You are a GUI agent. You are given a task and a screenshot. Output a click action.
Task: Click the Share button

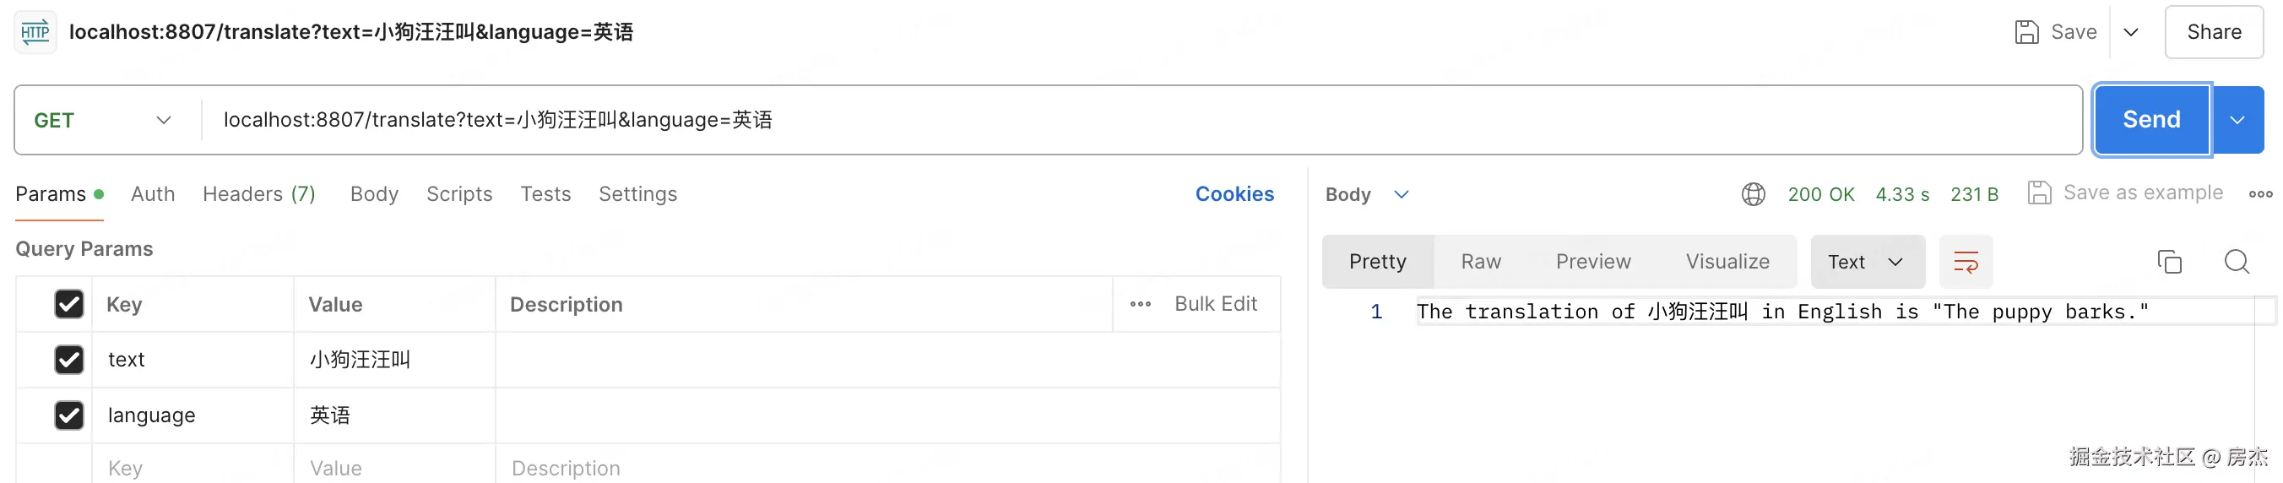2213,33
